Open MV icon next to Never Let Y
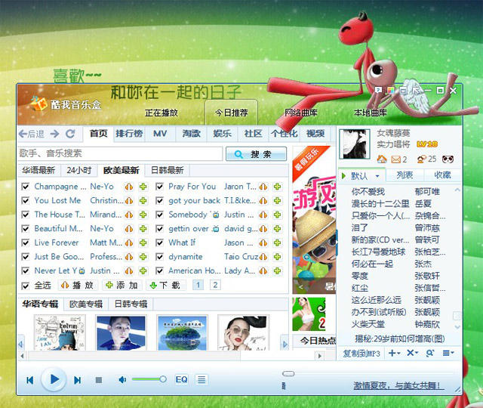Screen dimensions: 483x408 click(x=82, y=270)
